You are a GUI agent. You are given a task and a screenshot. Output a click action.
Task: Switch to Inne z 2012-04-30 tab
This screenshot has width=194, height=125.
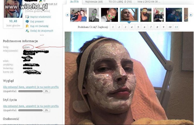tap(149, 2)
